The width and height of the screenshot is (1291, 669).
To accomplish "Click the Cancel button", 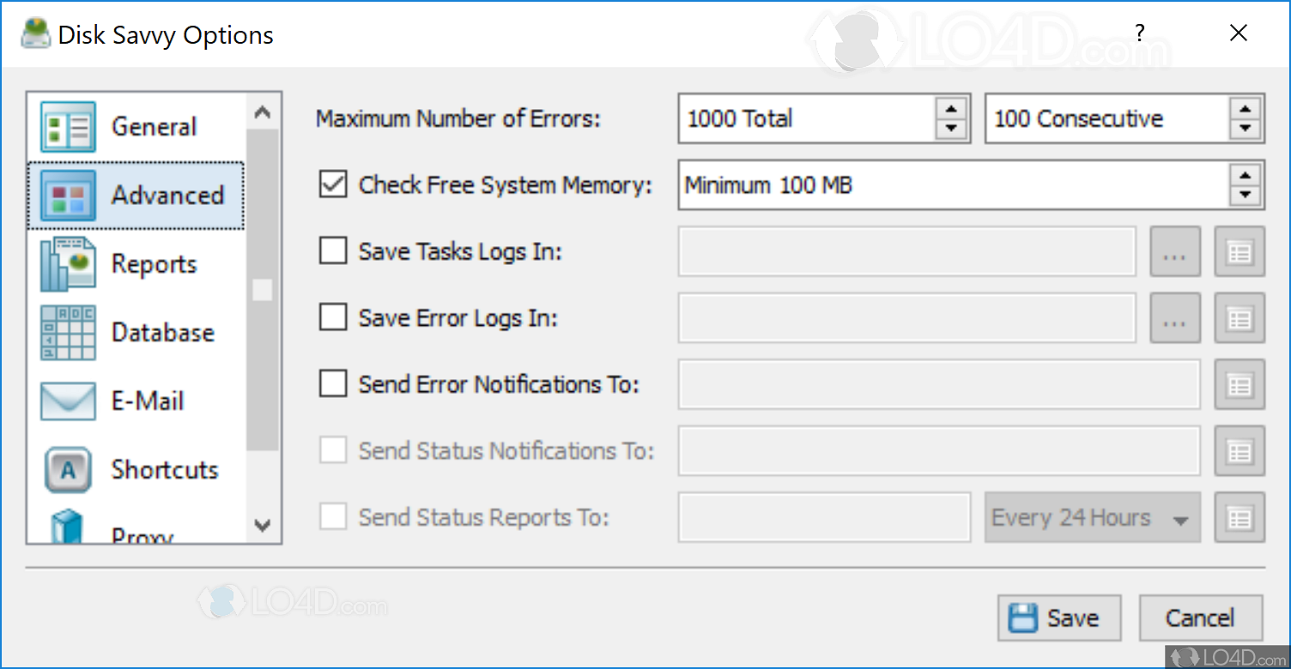I will pyautogui.click(x=1200, y=618).
